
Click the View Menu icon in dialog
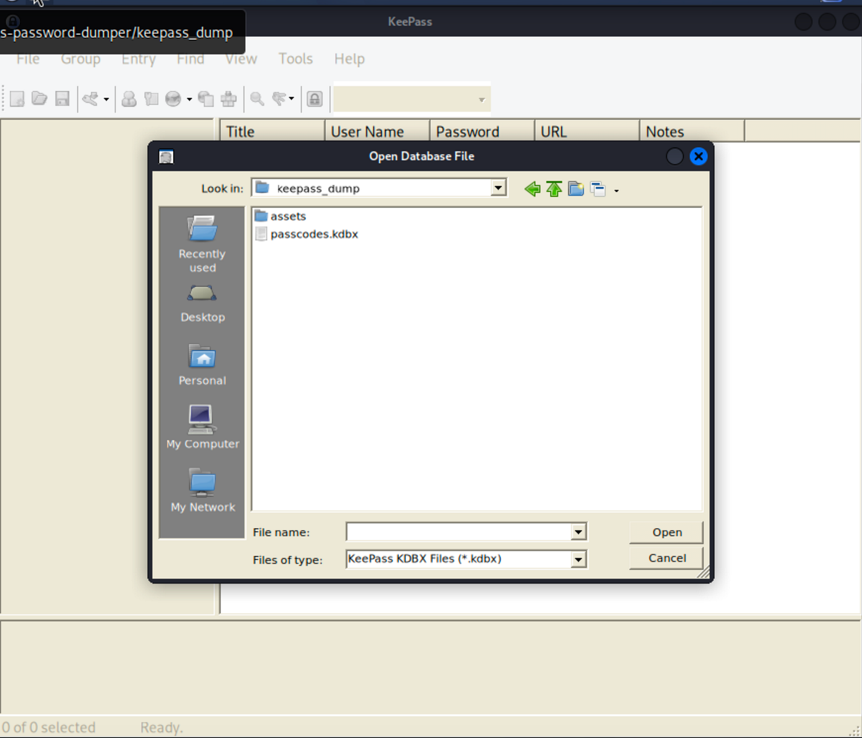coord(598,189)
